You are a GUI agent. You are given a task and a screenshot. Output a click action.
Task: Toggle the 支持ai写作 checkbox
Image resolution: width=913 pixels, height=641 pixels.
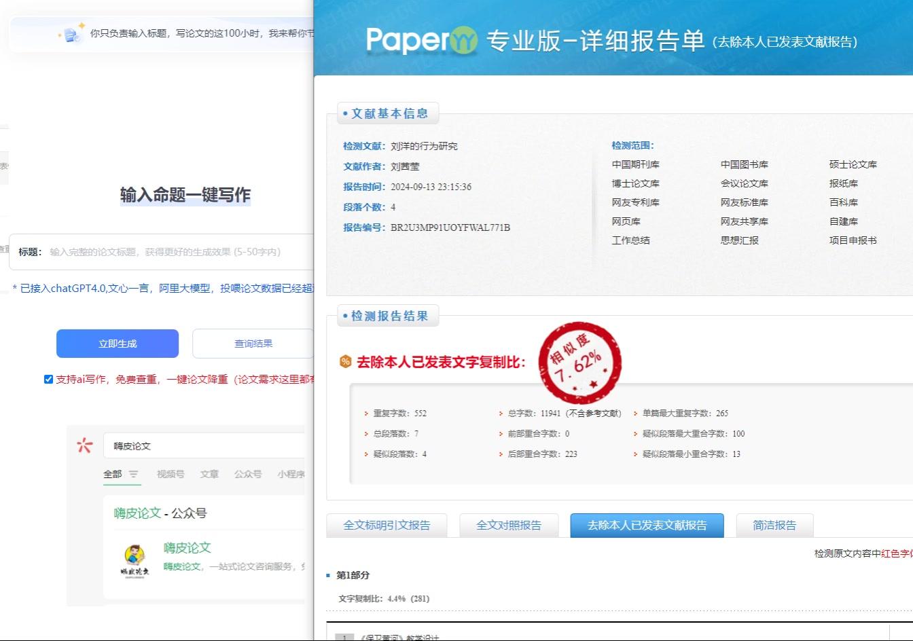49,380
